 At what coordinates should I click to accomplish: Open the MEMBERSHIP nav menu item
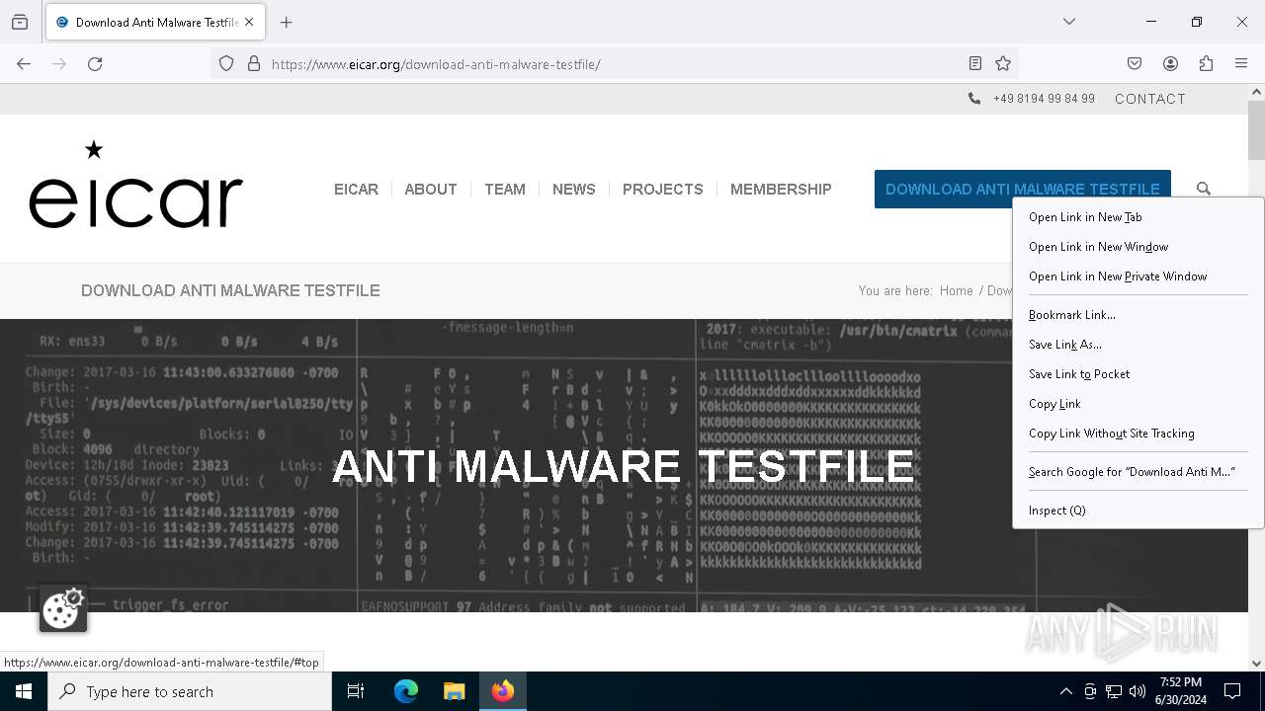[x=781, y=190]
